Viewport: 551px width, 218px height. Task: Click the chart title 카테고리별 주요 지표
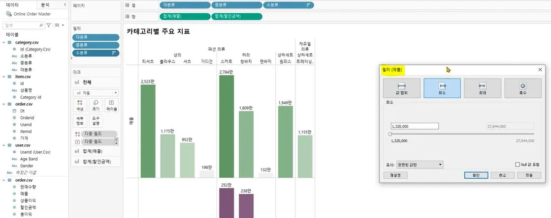point(158,31)
